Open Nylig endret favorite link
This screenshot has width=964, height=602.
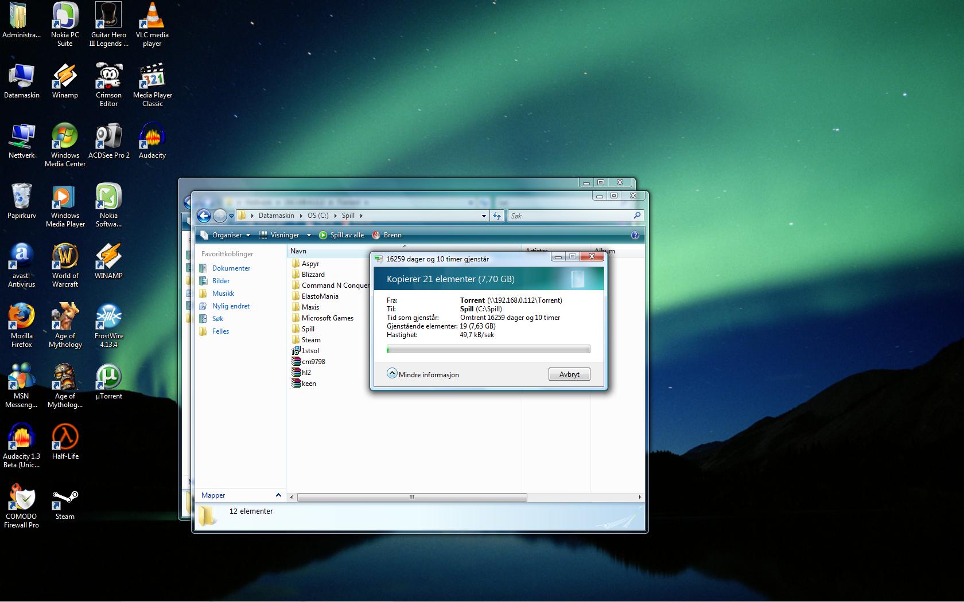coord(231,306)
